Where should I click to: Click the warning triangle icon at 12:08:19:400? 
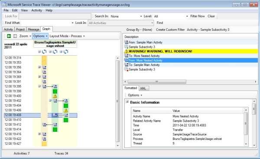click(55, 96)
